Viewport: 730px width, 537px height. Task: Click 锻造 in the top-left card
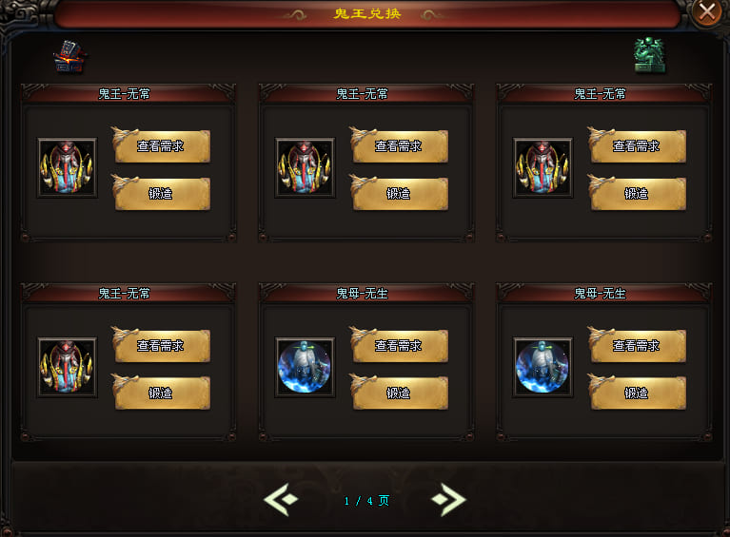(162, 193)
